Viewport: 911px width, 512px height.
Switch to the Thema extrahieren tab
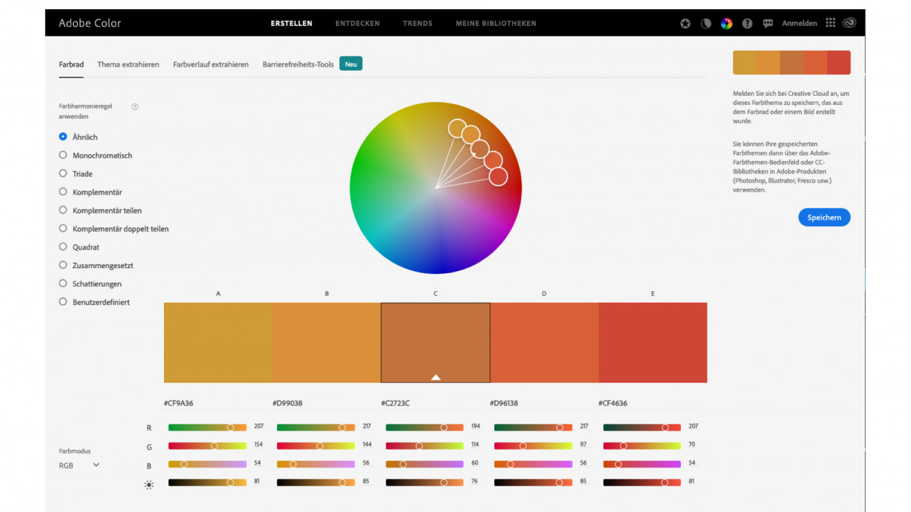[x=128, y=64]
